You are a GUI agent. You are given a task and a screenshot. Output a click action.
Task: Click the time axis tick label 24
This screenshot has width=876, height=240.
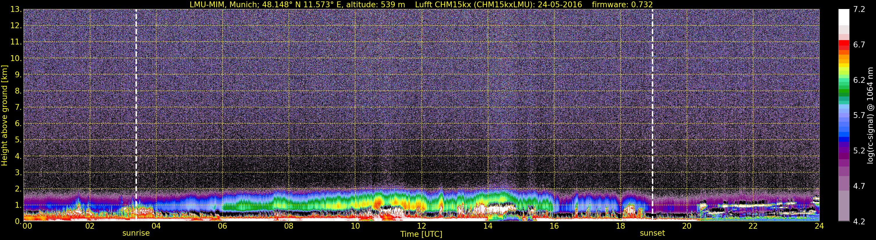819,226
